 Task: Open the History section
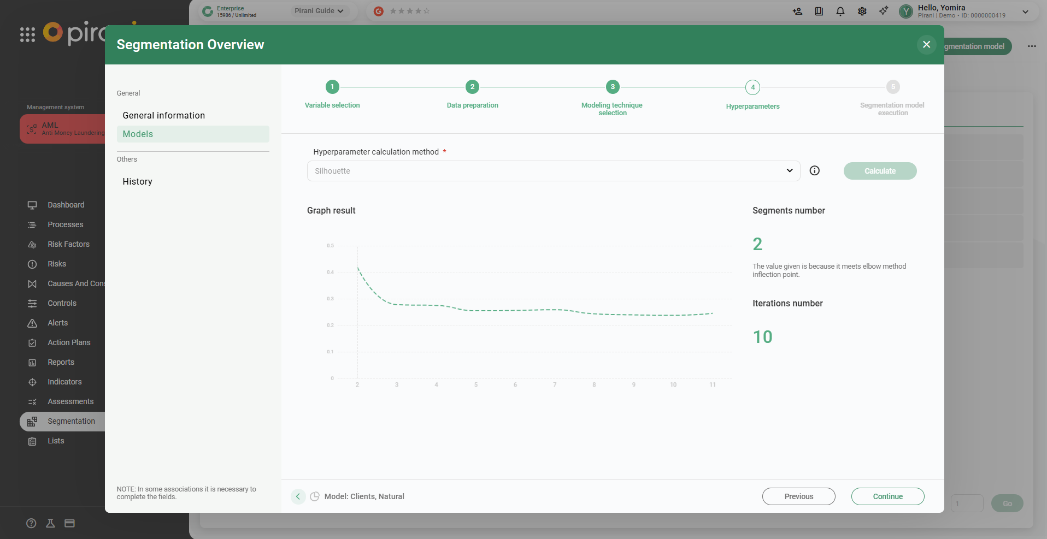click(x=138, y=182)
